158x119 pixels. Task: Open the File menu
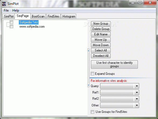point(6,10)
